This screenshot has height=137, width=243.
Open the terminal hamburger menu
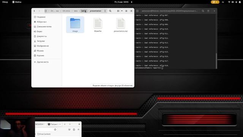pos(208,11)
